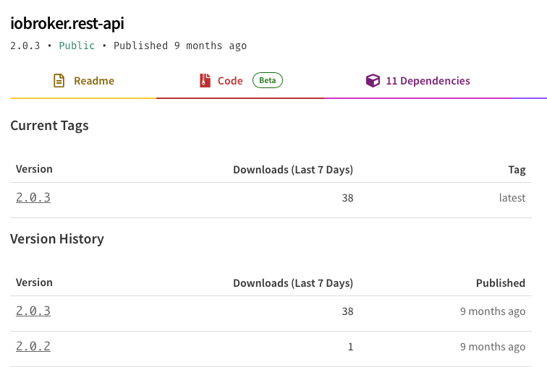Image resolution: width=547 pixels, height=367 pixels.
Task: Click the purple Dependencies cube icon
Action: 373,81
